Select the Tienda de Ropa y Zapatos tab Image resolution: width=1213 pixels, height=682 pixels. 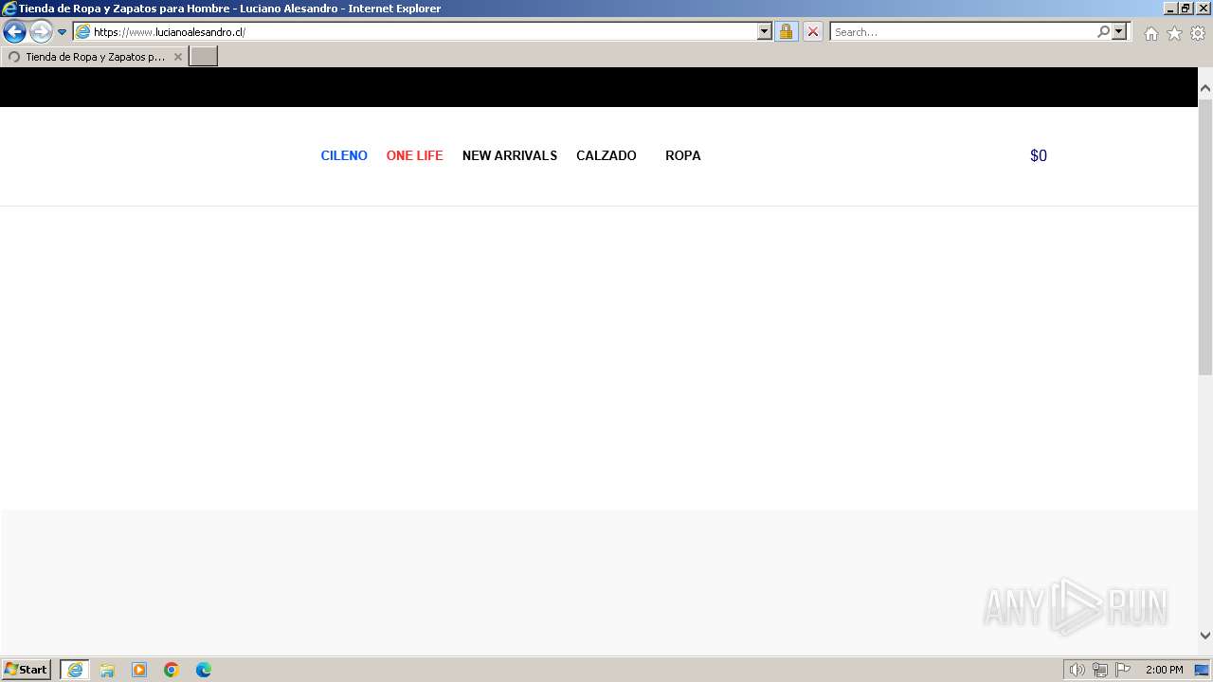click(x=94, y=57)
